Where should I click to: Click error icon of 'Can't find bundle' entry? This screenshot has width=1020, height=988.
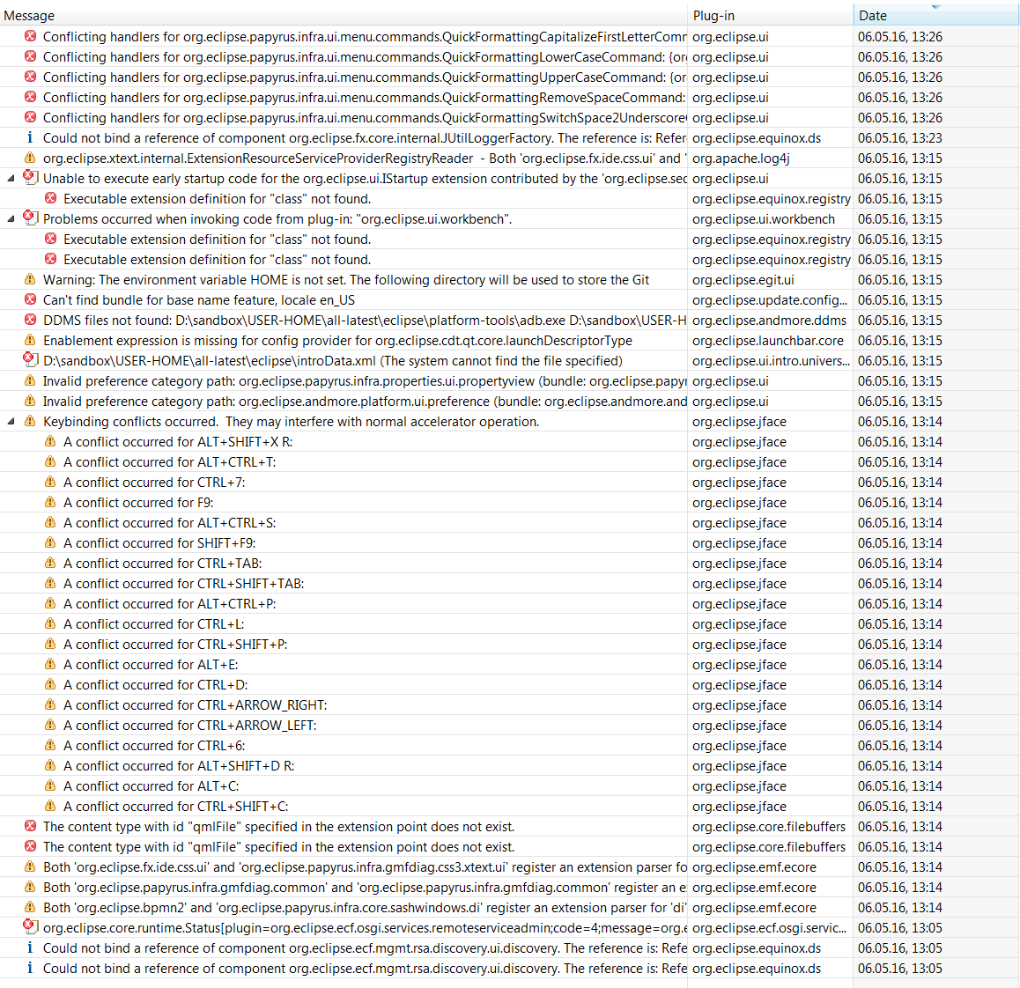tap(30, 300)
